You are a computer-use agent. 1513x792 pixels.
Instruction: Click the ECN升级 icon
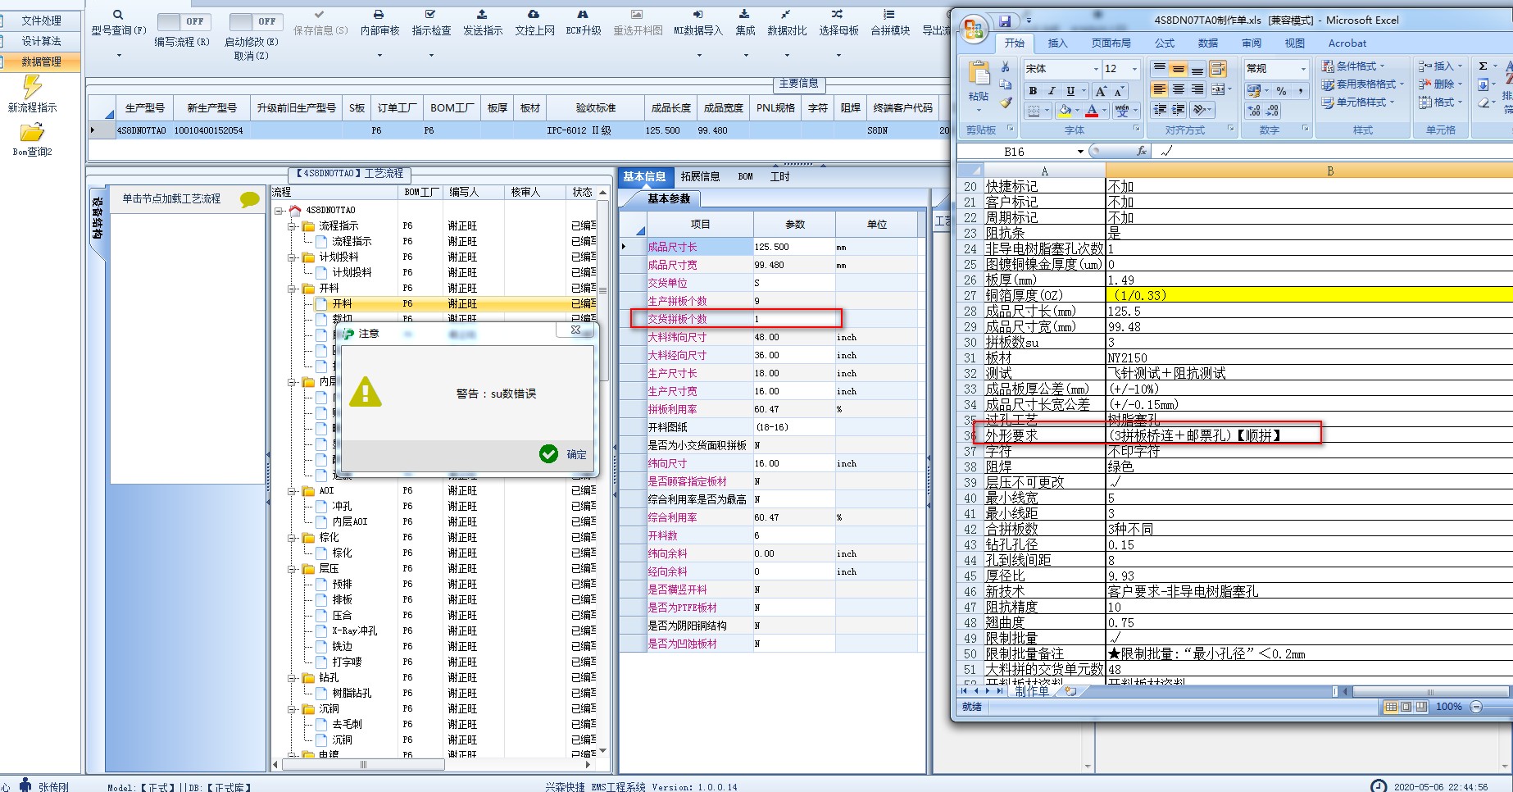[x=583, y=15]
